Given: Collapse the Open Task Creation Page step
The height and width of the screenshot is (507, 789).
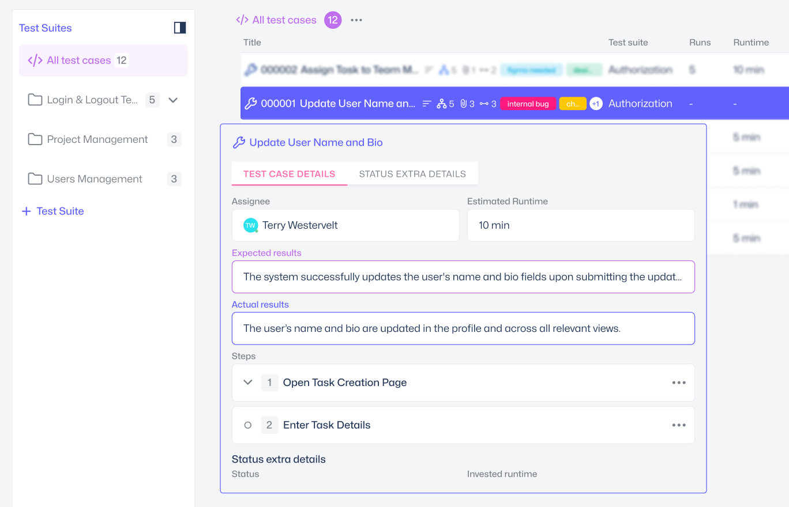Looking at the screenshot, I should (x=248, y=383).
